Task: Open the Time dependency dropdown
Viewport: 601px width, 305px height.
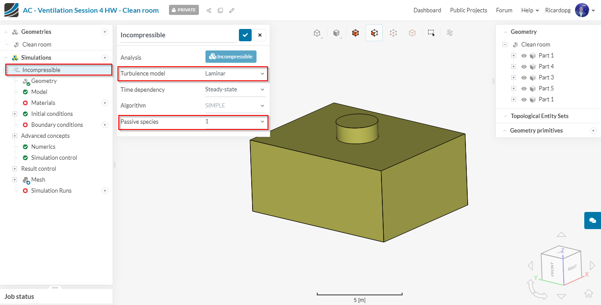Action: pos(235,90)
